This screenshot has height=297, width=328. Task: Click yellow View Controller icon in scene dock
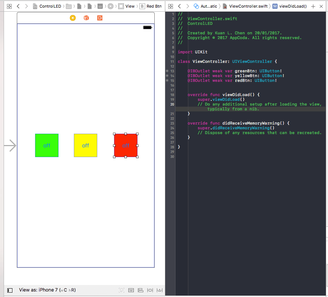click(x=73, y=18)
